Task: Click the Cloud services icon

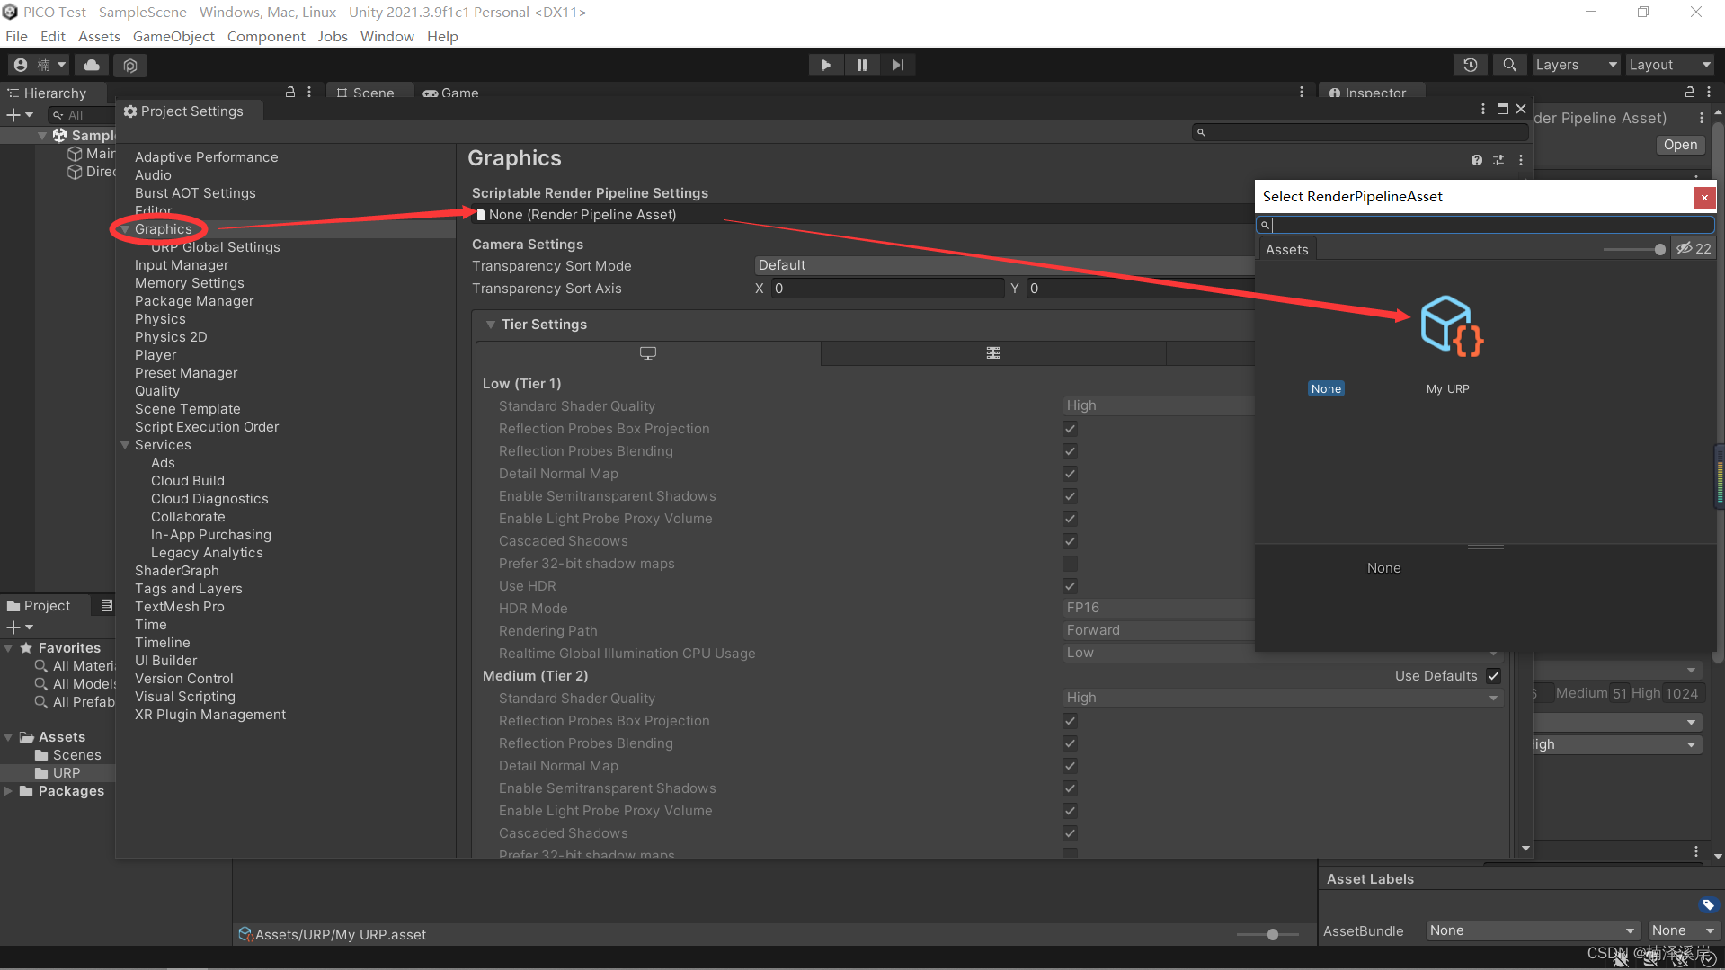Action: pos(92,65)
